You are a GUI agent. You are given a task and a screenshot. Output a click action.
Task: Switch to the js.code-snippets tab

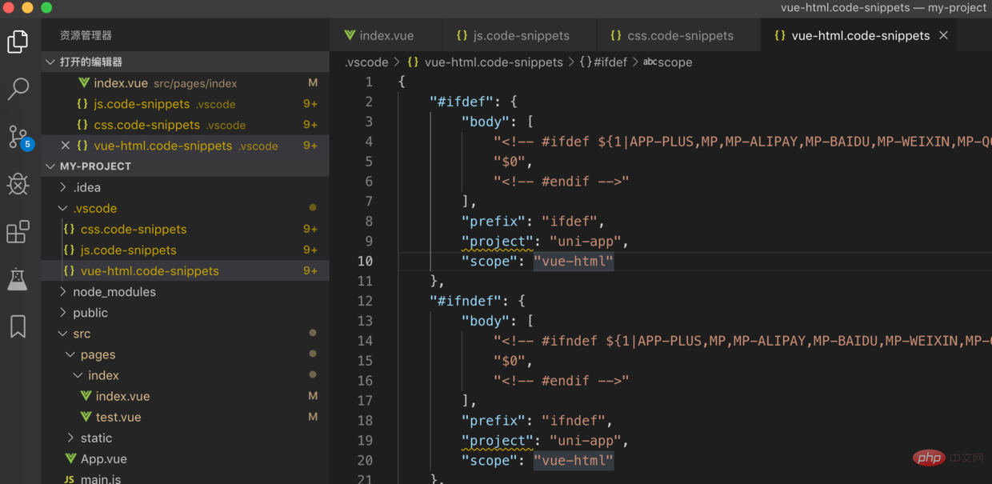click(520, 35)
